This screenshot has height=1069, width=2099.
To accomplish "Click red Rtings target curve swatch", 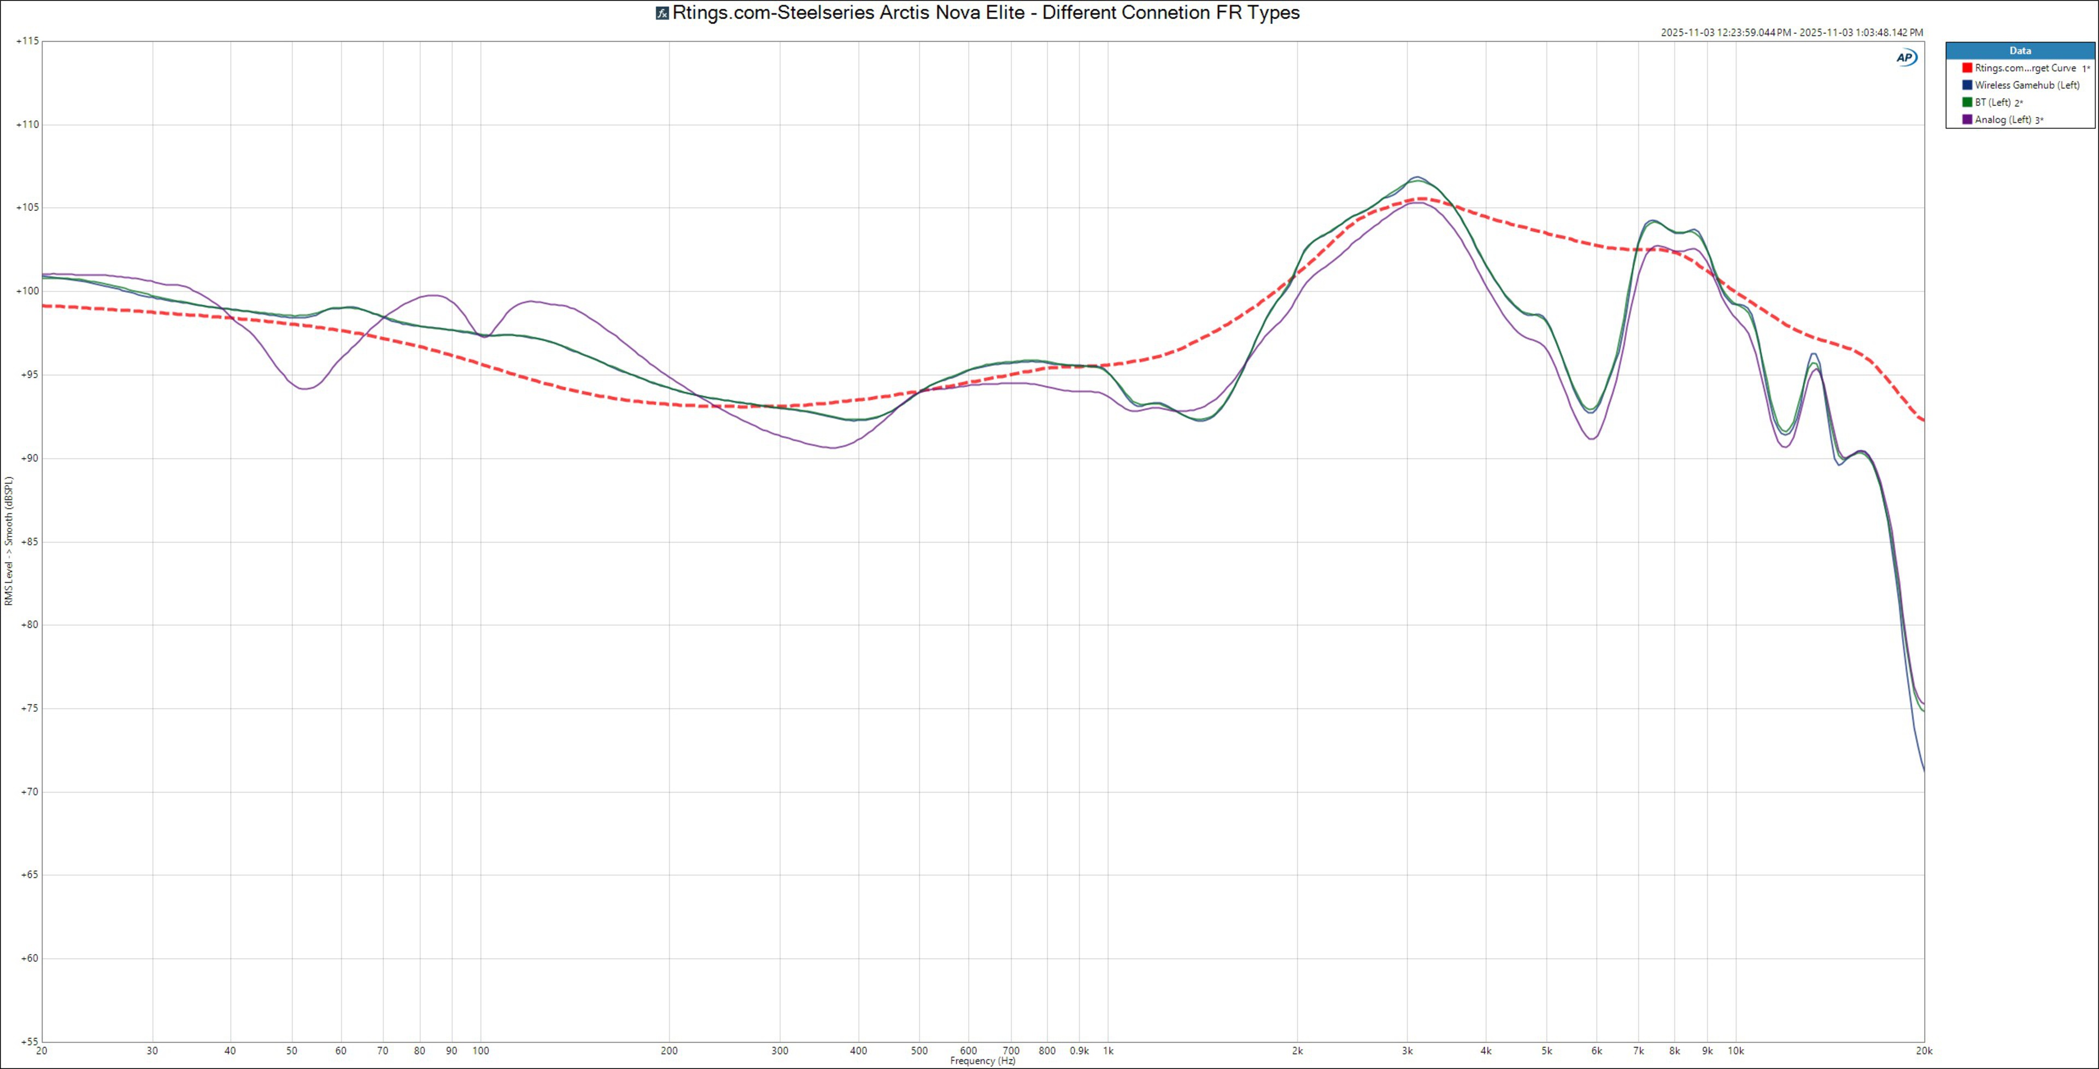I will 1967,68.
